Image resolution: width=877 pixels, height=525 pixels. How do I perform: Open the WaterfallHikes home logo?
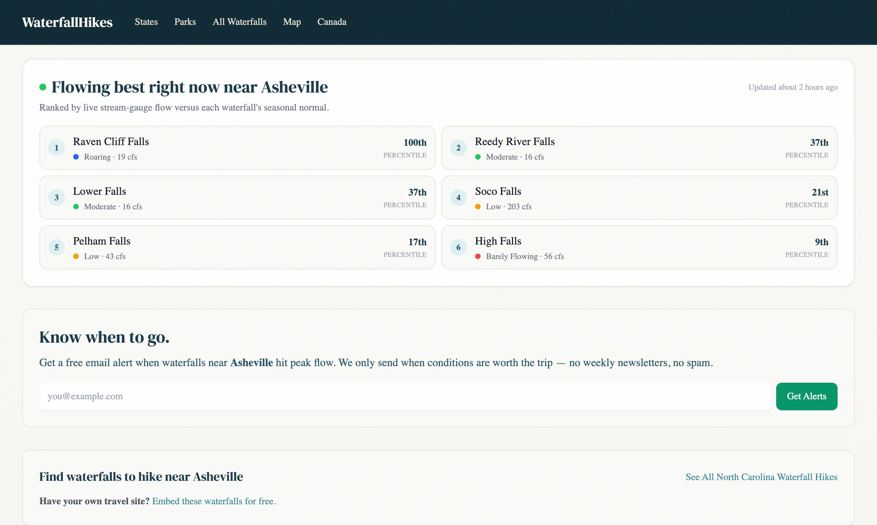click(x=67, y=22)
